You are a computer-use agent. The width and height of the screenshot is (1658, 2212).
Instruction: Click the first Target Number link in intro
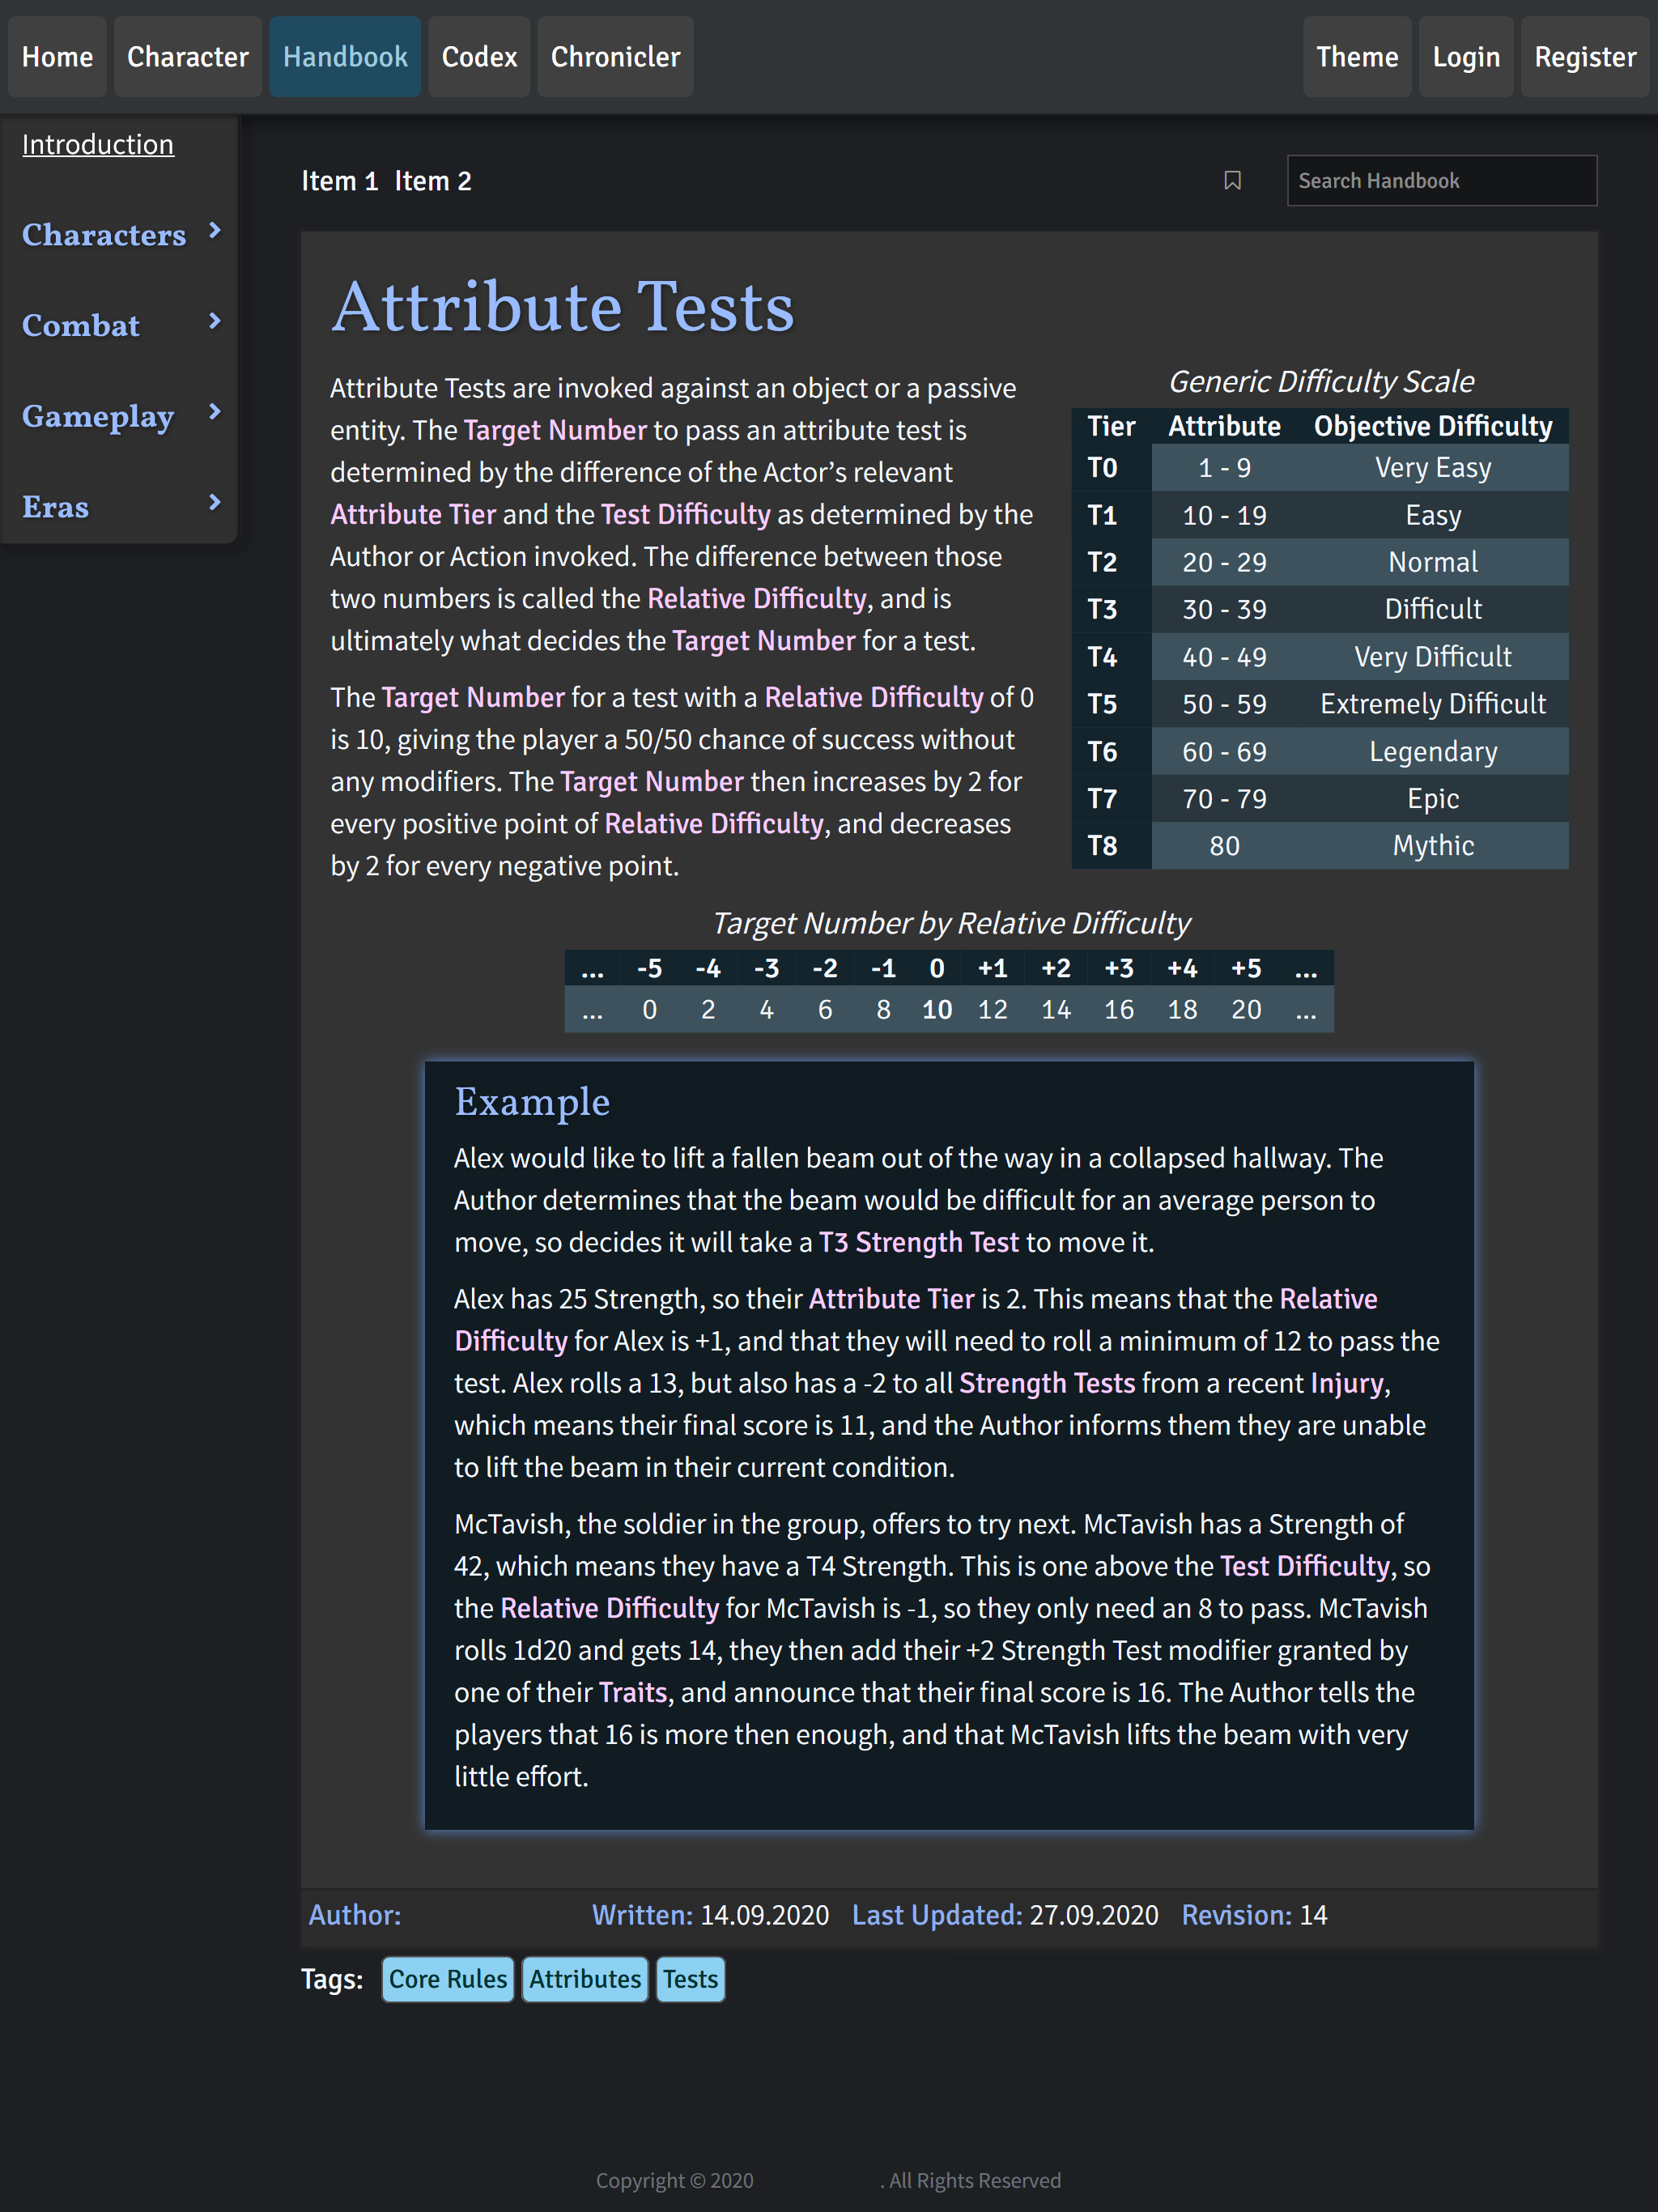coord(555,430)
